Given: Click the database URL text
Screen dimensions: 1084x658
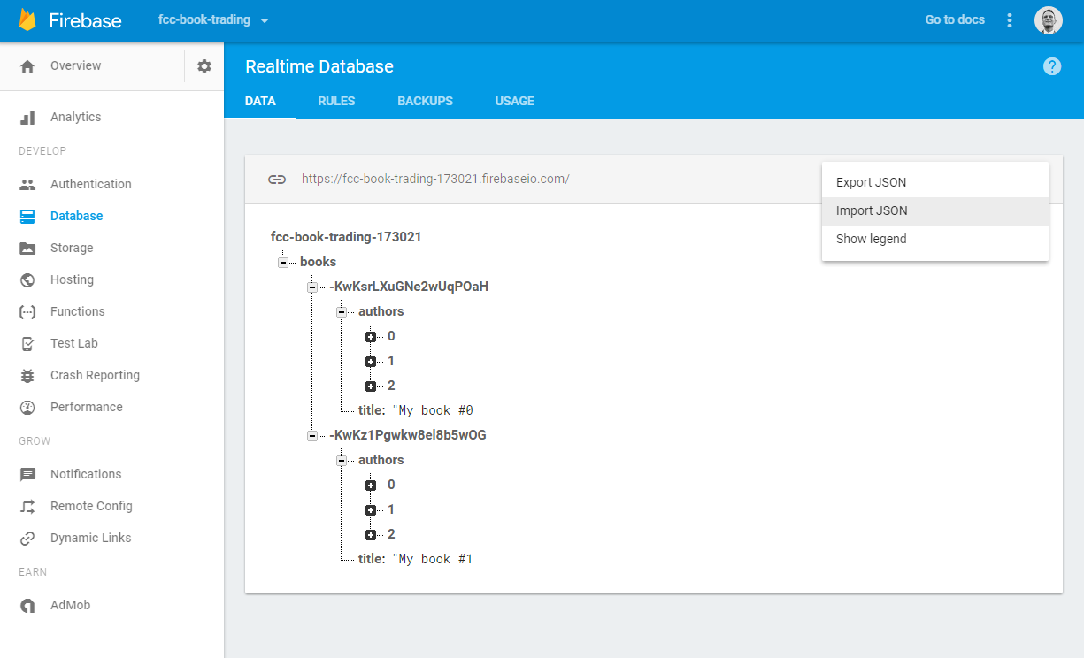Looking at the screenshot, I should [x=435, y=179].
